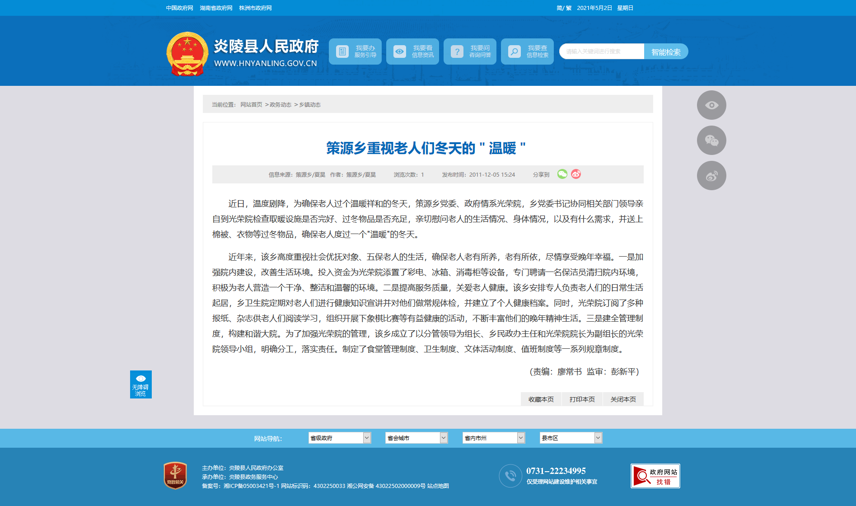Switch between simplified and traditional Chinese (简/繁)
Viewport: 856px width, 506px height.
pos(564,8)
